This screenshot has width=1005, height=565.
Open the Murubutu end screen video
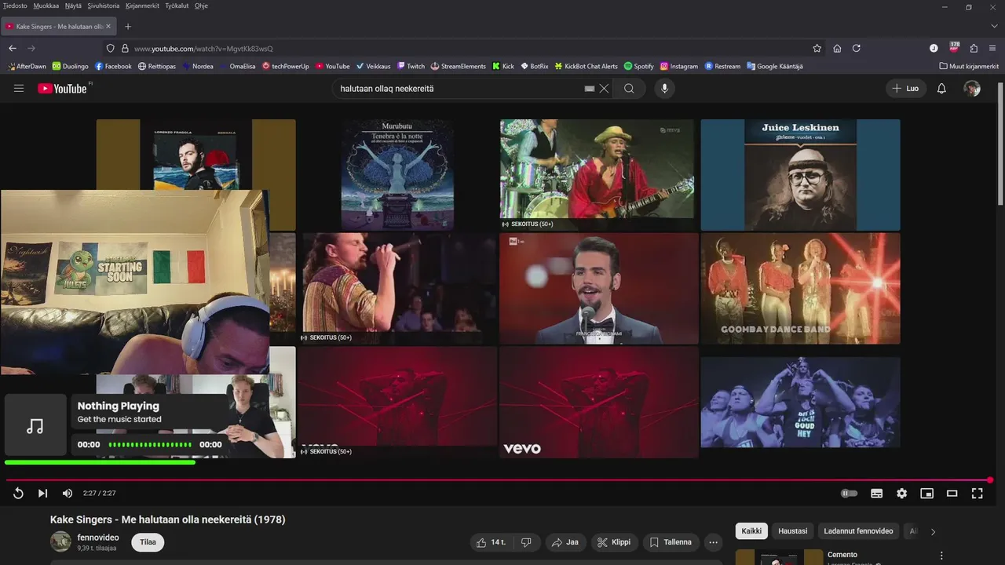(397, 175)
